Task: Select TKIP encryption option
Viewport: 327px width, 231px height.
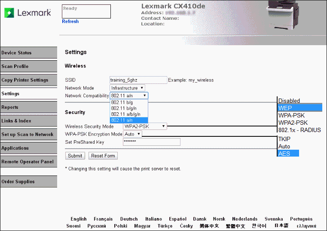Action: (284, 139)
